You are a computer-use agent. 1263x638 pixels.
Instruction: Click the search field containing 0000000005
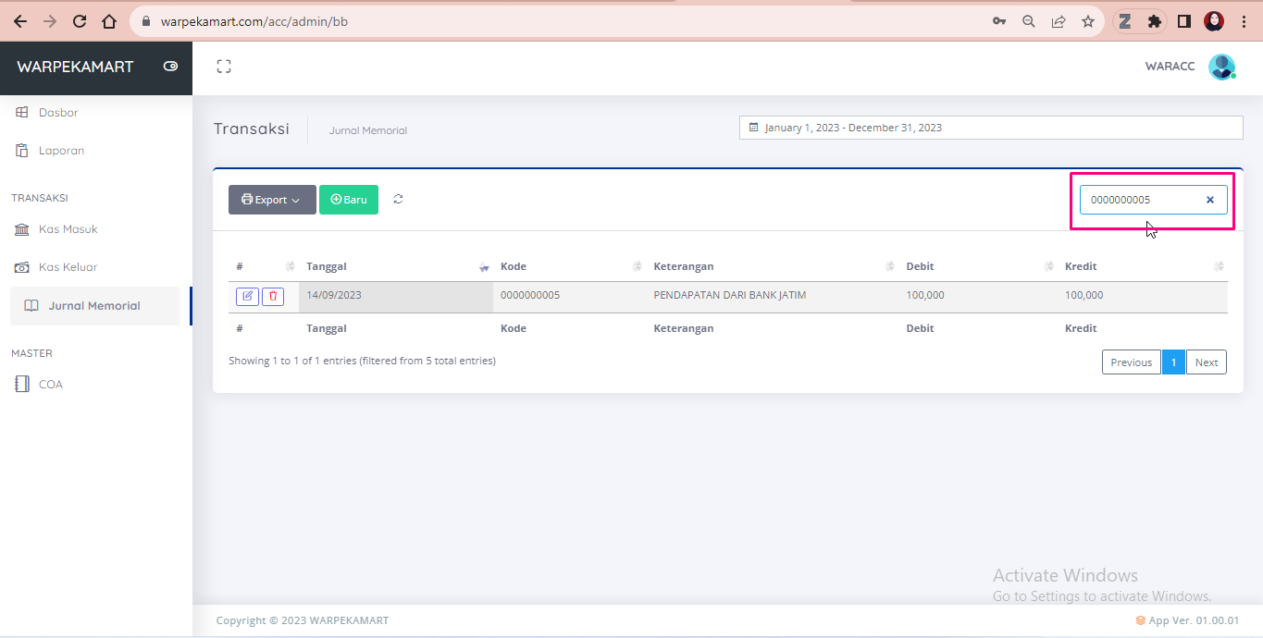(1153, 200)
